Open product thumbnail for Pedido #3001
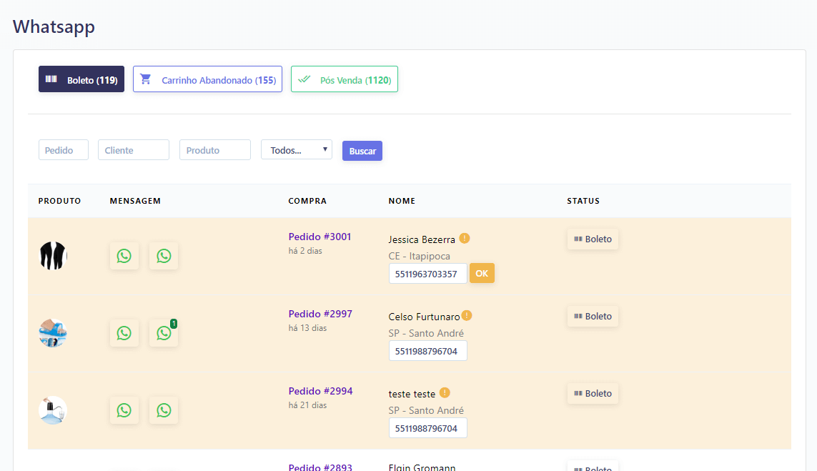The image size is (817, 471). (x=53, y=256)
